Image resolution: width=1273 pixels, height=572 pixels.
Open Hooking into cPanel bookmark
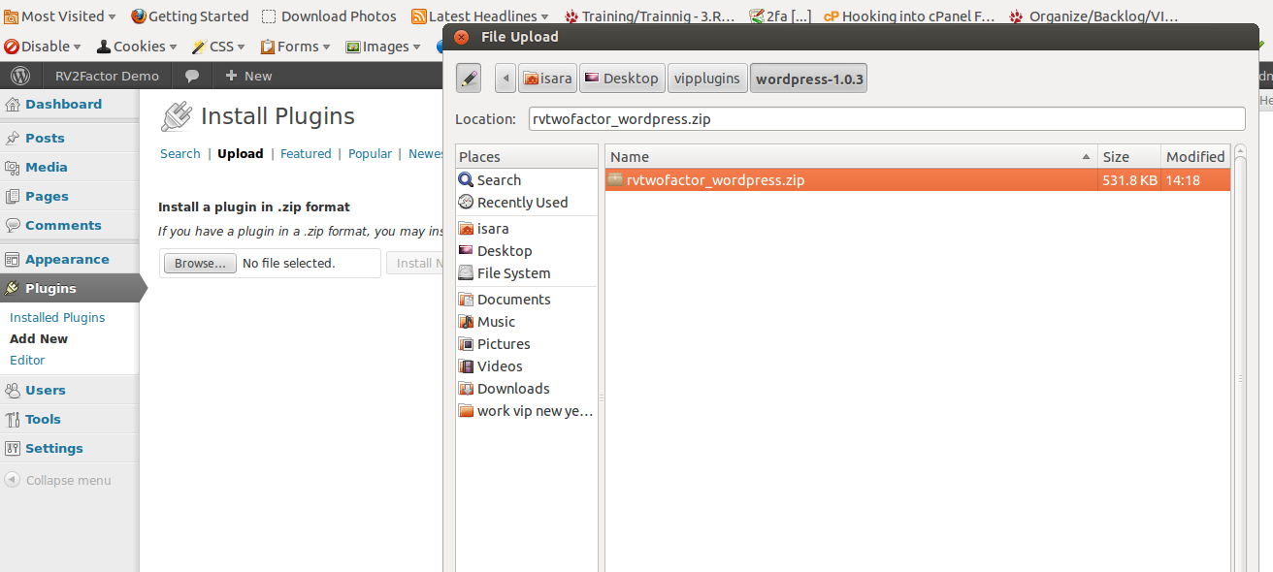click(909, 16)
